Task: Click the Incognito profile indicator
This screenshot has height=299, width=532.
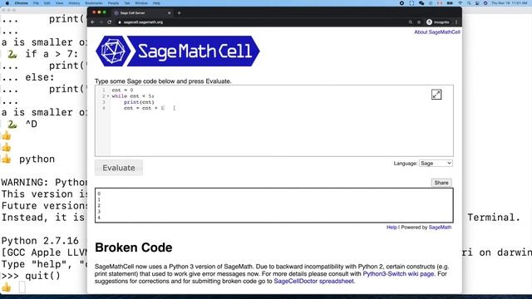Action: (x=438, y=22)
